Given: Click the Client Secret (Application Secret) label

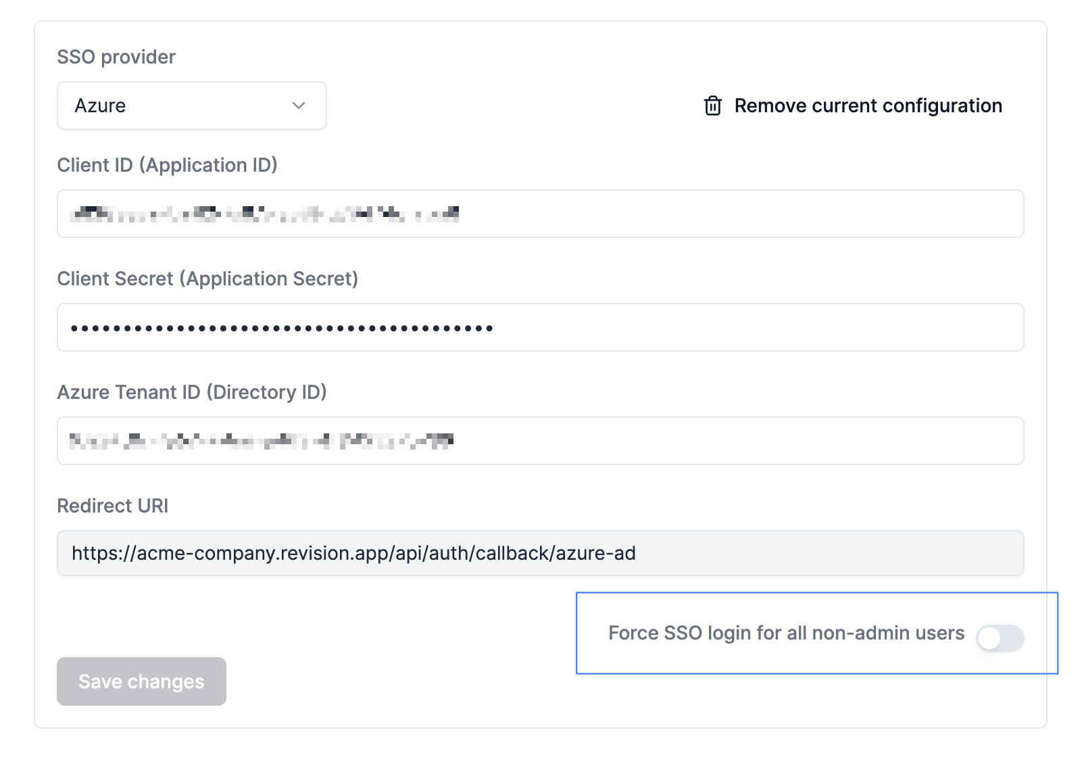Looking at the screenshot, I should [208, 278].
